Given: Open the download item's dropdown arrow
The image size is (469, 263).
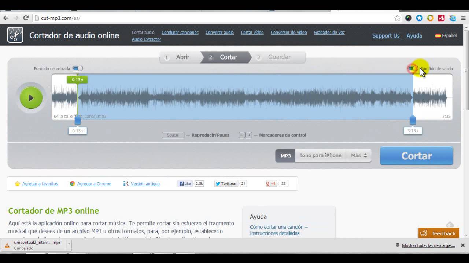Looking at the screenshot, I should click(69, 245).
